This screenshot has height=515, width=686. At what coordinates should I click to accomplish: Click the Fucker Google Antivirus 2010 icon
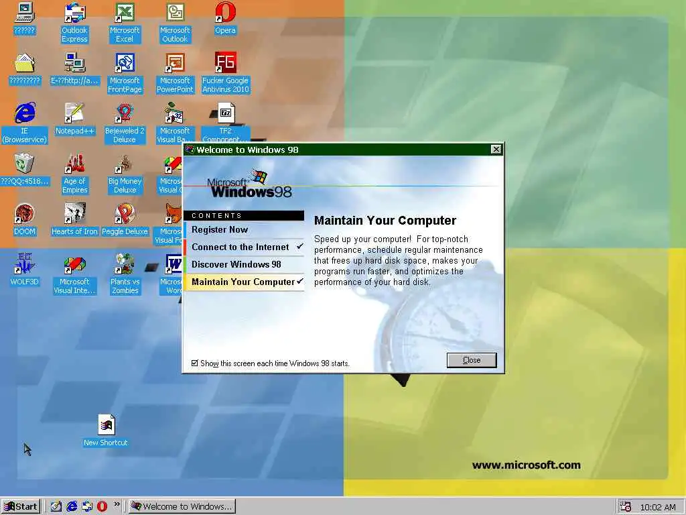click(x=225, y=73)
